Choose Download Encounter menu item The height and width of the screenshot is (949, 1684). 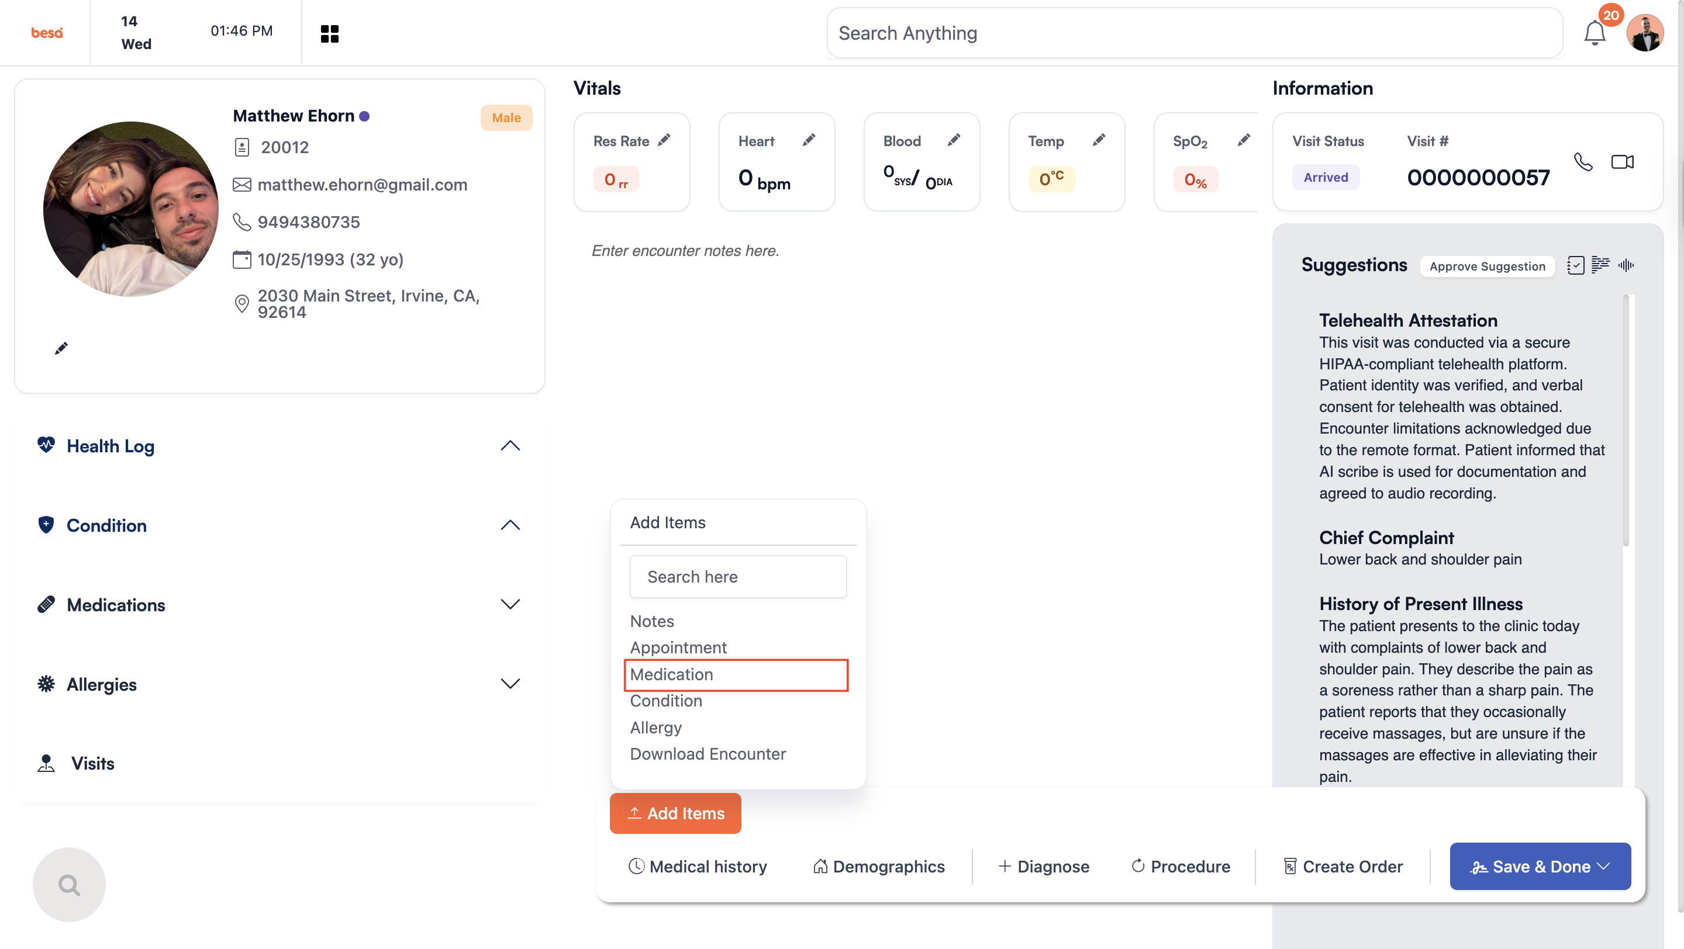(708, 754)
